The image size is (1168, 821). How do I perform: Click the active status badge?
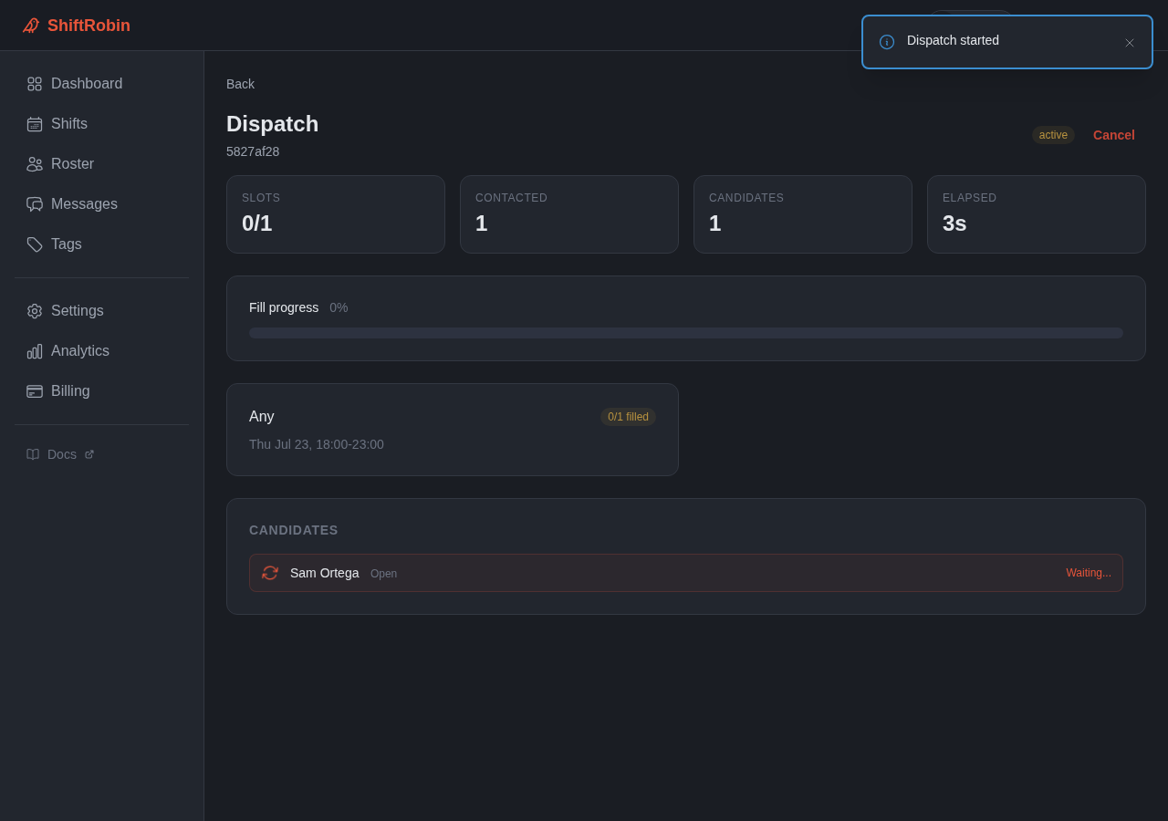(1053, 135)
